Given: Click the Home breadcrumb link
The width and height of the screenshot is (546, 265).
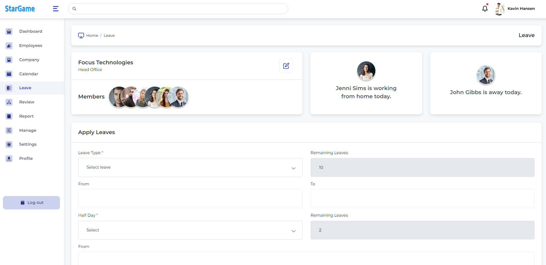Looking at the screenshot, I should [x=92, y=36].
